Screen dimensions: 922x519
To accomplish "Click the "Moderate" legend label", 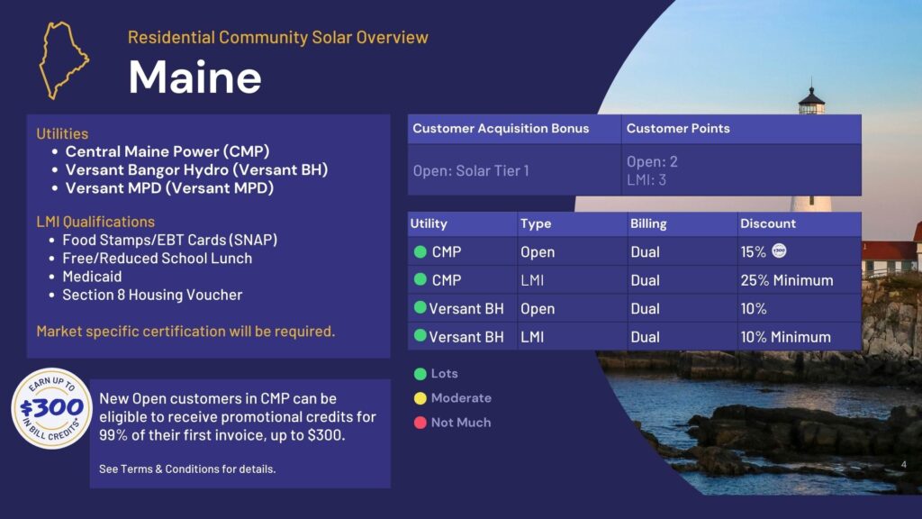I will click(461, 397).
